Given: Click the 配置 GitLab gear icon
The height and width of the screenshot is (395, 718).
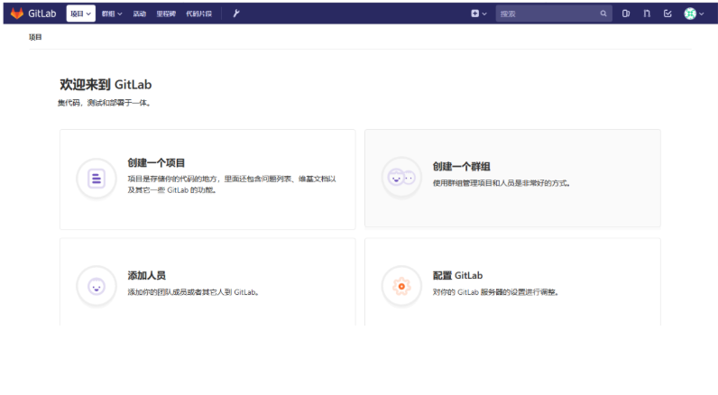Looking at the screenshot, I should point(400,286).
